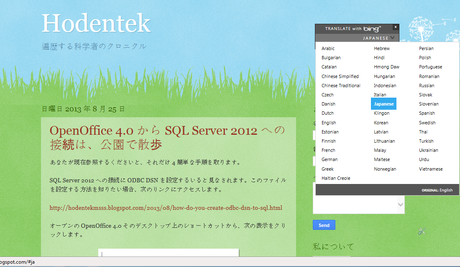Translate page to French
This screenshot has width=460, height=267.
click(328, 150)
